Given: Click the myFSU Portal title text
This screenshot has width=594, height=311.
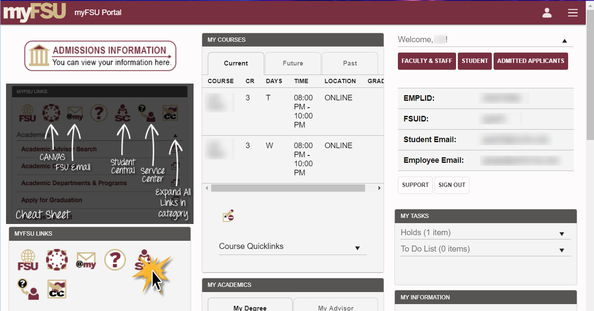Looking at the screenshot, I should click(98, 12).
